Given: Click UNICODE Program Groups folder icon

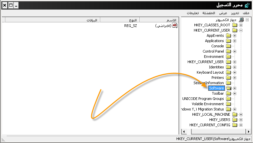Looking at the screenshot, I should (x=229, y=99).
